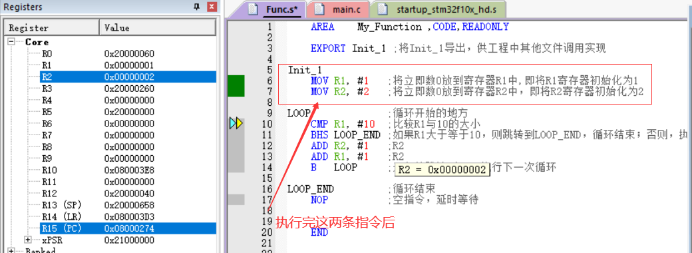Image resolution: width=692 pixels, height=253 pixels.
Task: Click the PC value 0x08000274
Action: pos(129,228)
